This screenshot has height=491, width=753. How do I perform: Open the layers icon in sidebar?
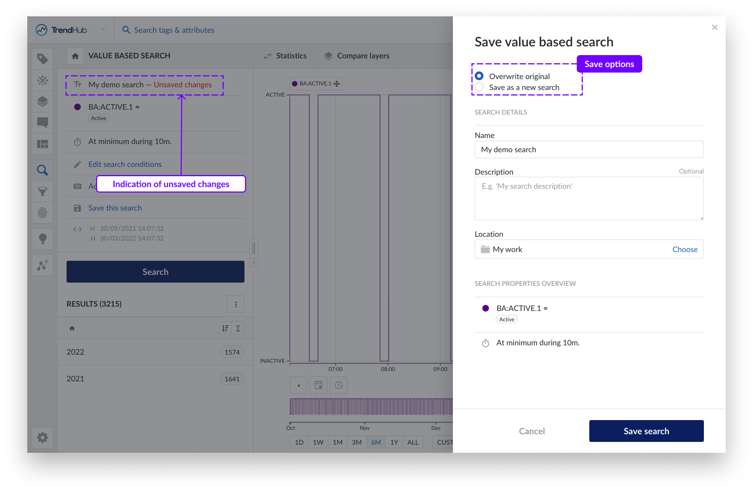pos(43,101)
